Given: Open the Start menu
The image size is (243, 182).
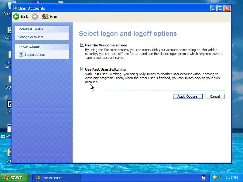Looking at the screenshot, I should tap(15, 177).
